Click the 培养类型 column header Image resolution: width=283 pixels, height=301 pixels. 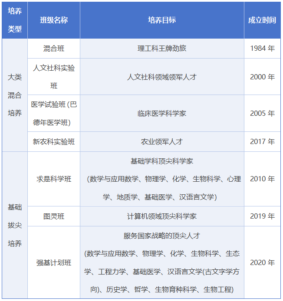coord(15,20)
